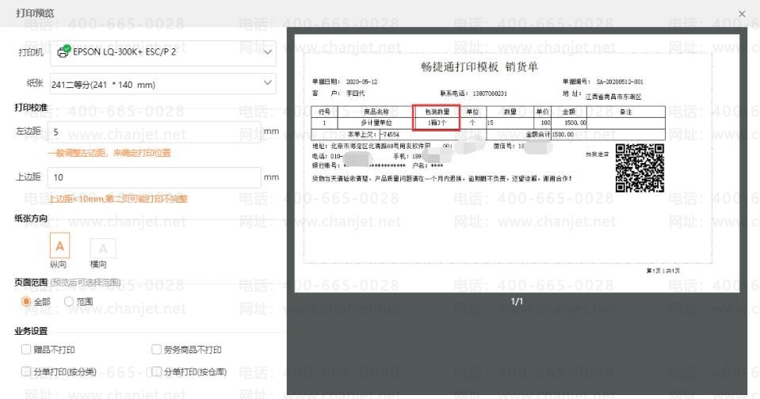
Task: Click the 上边距 input field
Action: (154, 177)
